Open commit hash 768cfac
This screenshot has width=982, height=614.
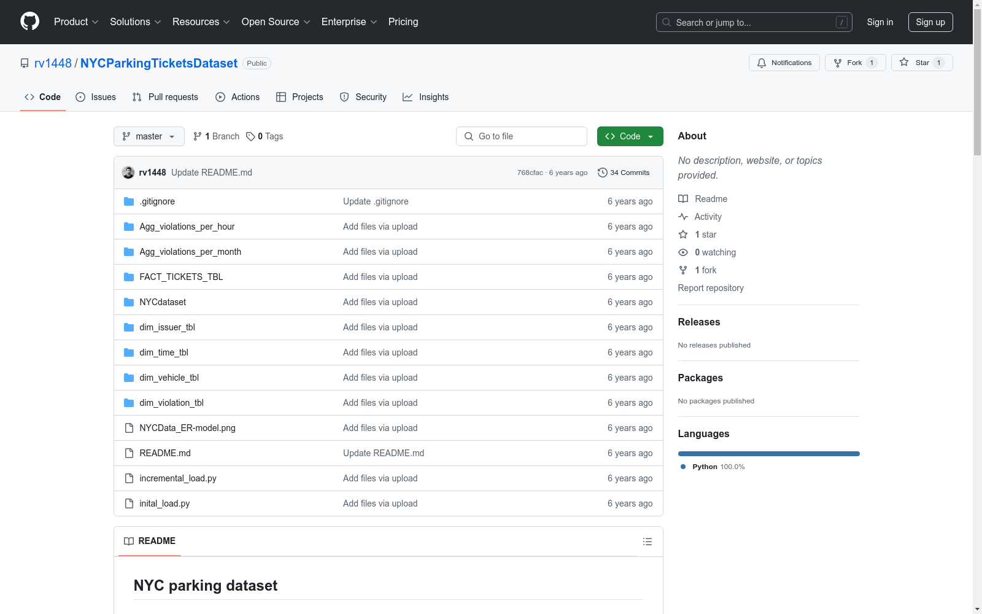pyautogui.click(x=530, y=173)
